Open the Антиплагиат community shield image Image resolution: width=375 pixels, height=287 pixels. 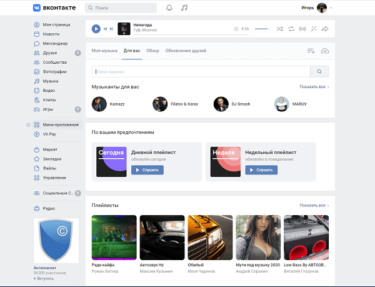click(56, 241)
